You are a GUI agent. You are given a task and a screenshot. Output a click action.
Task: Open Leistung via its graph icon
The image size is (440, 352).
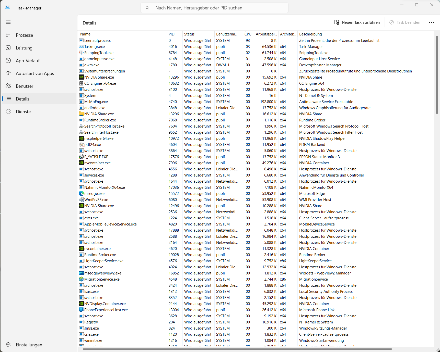8,48
